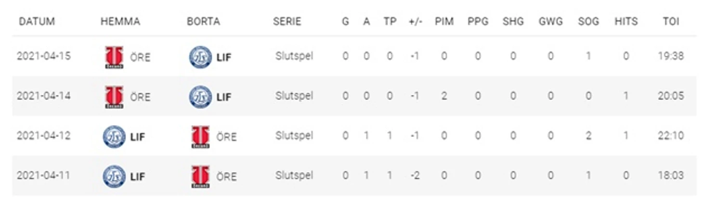Screen dimensions: 703x199
Task: Click Leksands home logo in 2021-04-11 row
Action: click(x=114, y=176)
